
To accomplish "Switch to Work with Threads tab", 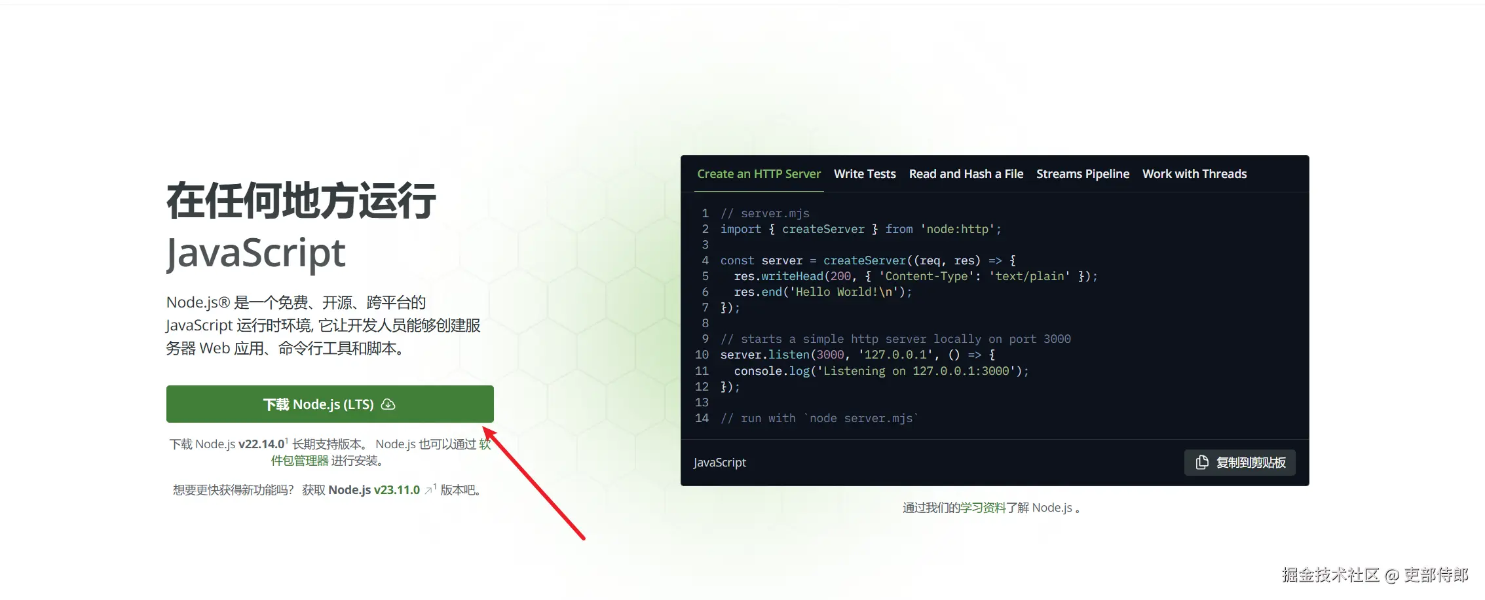I will tap(1194, 174).
